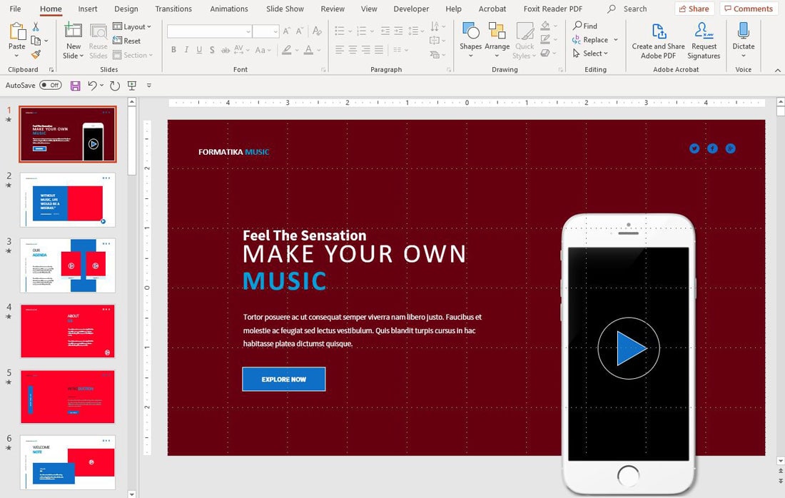Click the Undo icon
This screenshot has height=498, width=785.
(x=93, y=85)
